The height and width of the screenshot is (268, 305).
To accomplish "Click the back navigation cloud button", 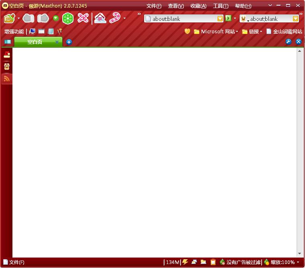I will pyautogui.click(x=28, y=18).
